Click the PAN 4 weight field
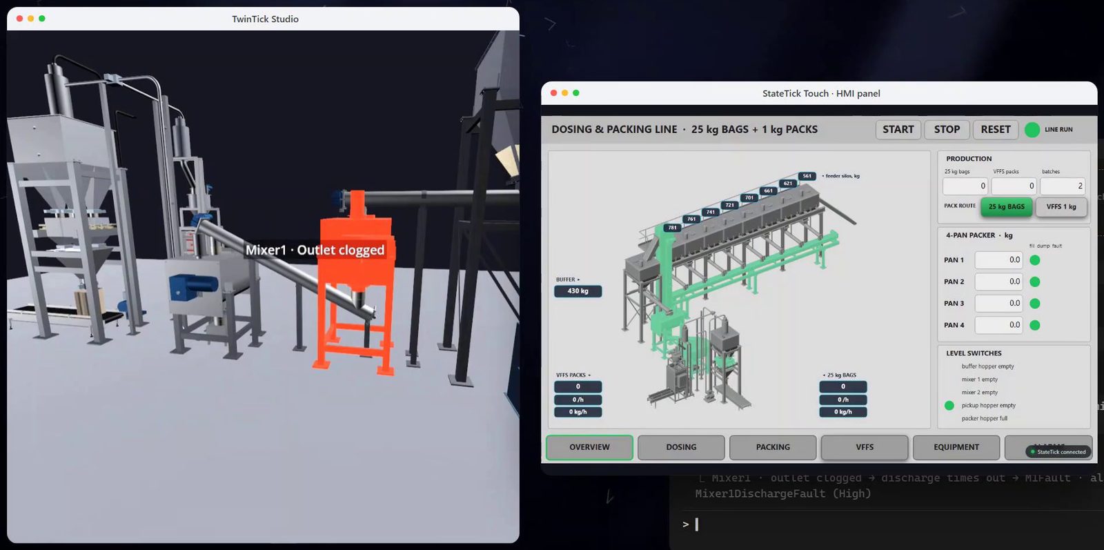 coord(998,325)
